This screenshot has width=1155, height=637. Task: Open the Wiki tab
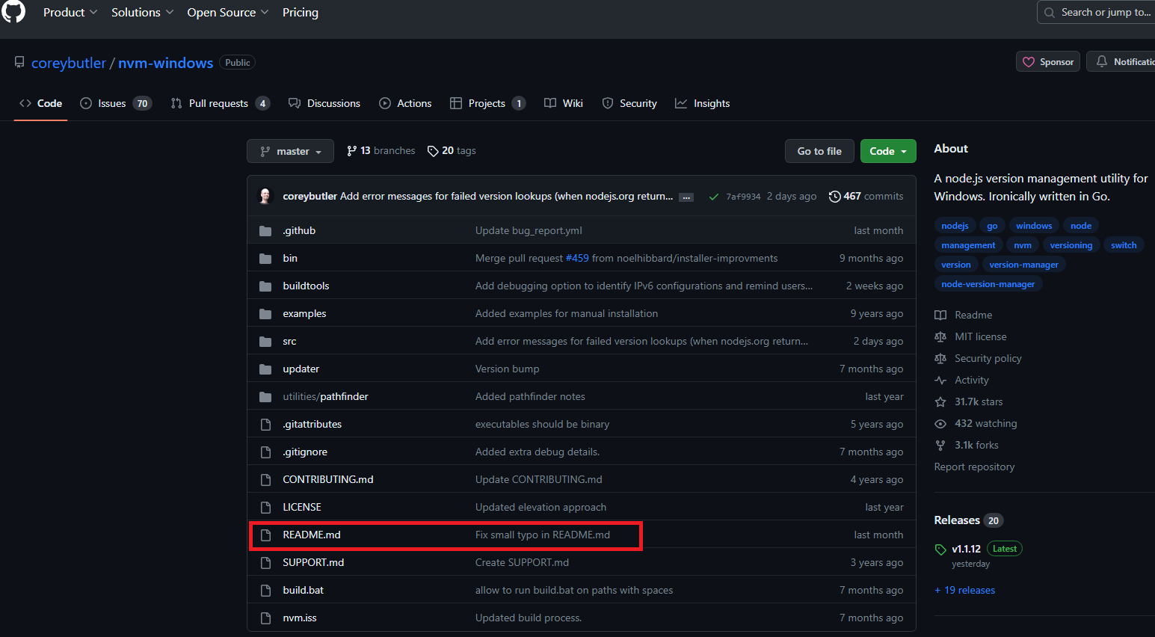(x=564, y=104)
